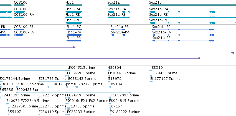Pick the Sox21b-RC transcript glyph
This screenshot has height=116, width=236.
point(193,23)
